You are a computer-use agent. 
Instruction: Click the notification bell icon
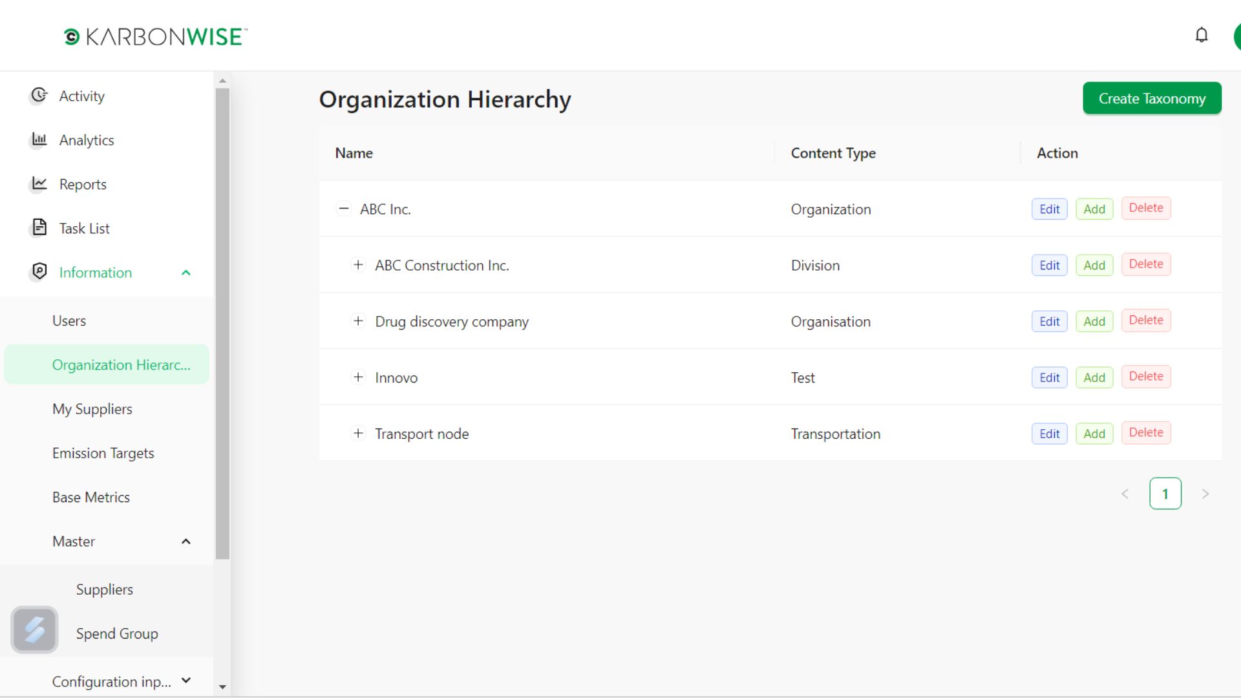pos(1201,35)
